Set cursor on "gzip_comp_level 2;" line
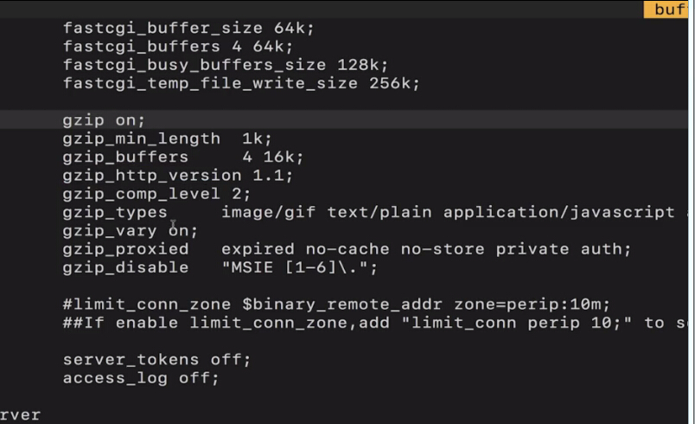695x424 pixels. point(156,193)
